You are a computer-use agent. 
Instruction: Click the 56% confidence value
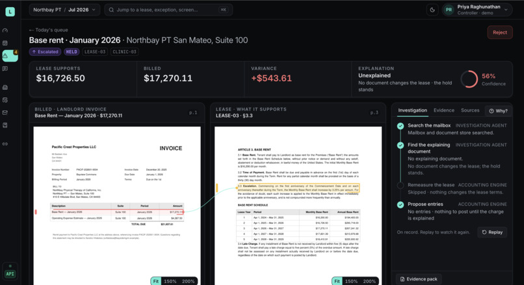tap(488, 76)
